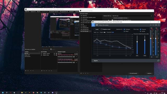Screen dimensions: 167x94
Task: Open the Файл menu in OBS
Action: coord(27,11)
